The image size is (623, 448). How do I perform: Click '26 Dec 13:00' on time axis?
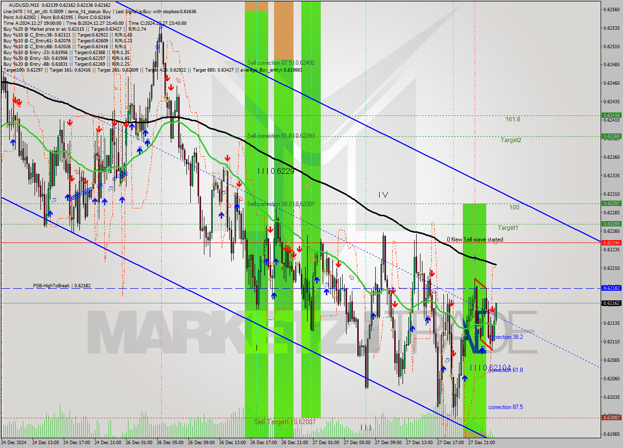(232, 443)
